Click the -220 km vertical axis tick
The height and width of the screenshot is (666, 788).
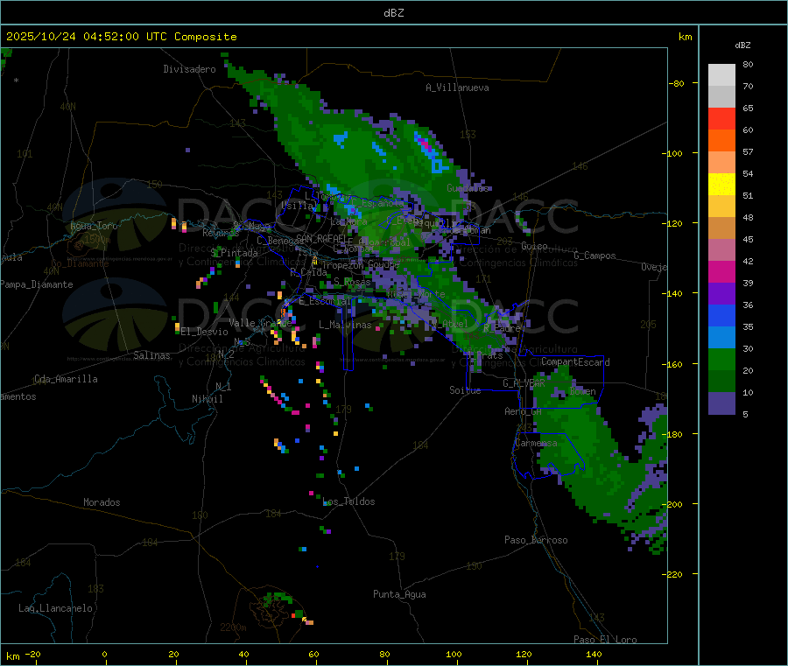[x=673, y=574]
